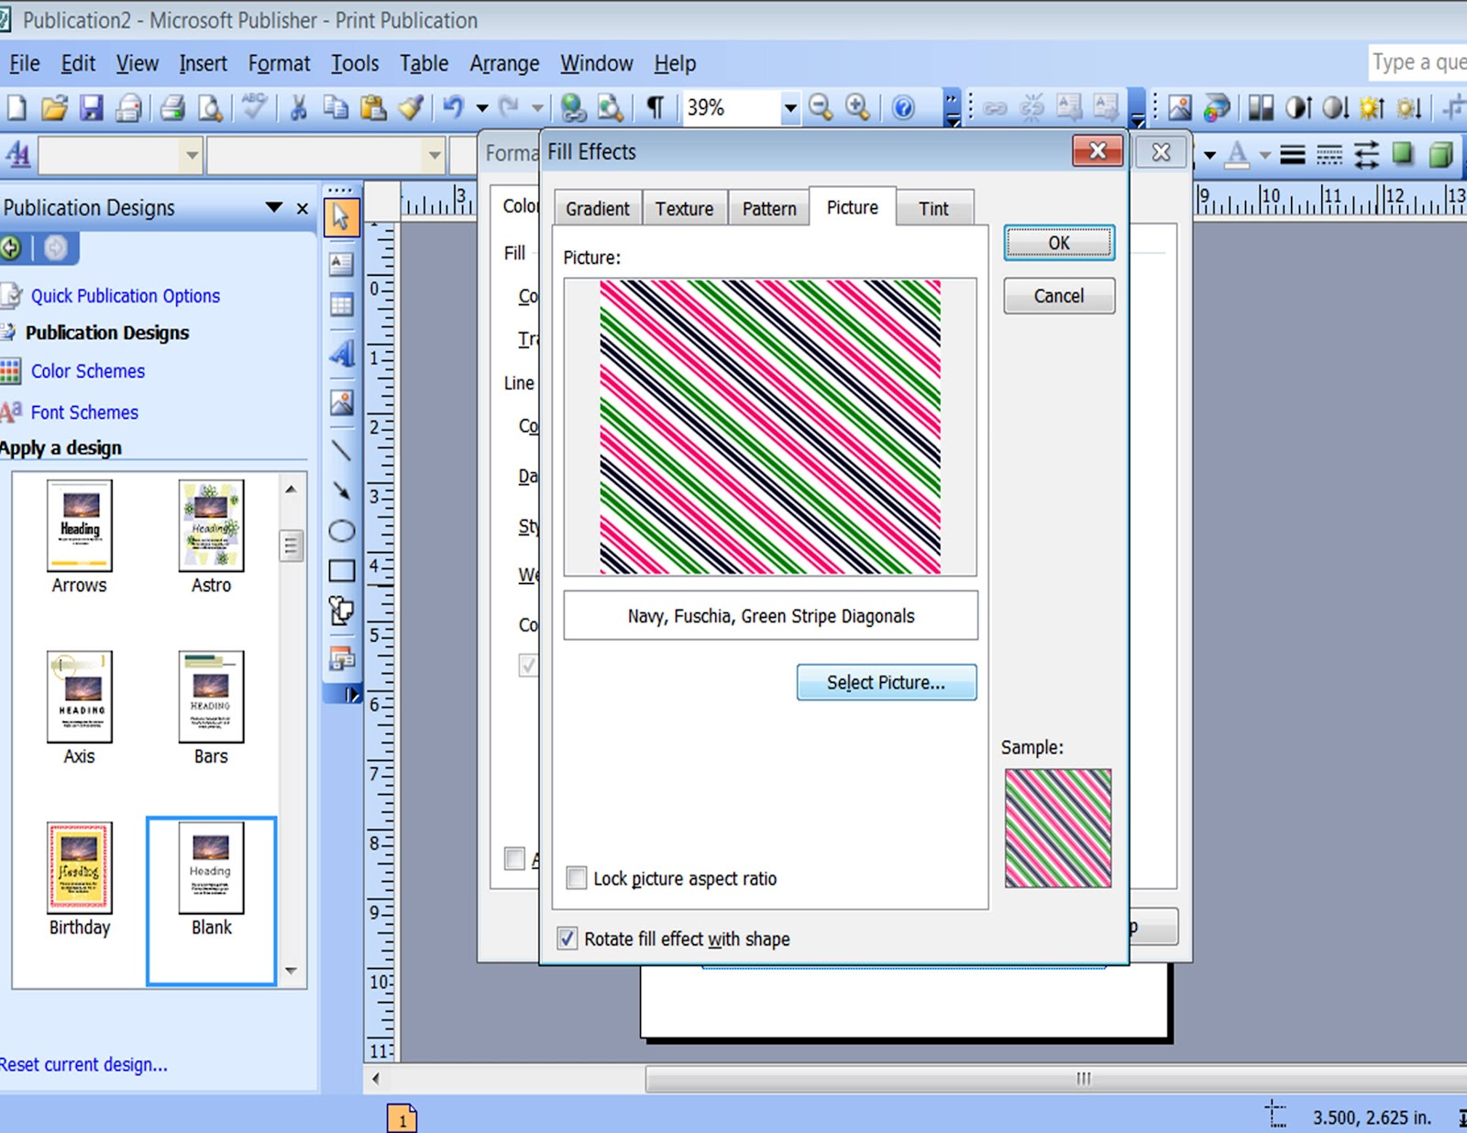
Task: Select the Oval tool
Action: tap(341, 529)
